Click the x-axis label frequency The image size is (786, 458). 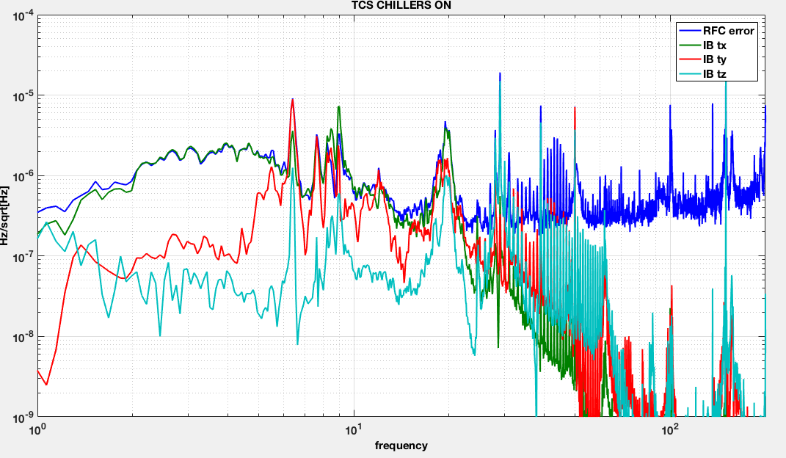point(401,446)
